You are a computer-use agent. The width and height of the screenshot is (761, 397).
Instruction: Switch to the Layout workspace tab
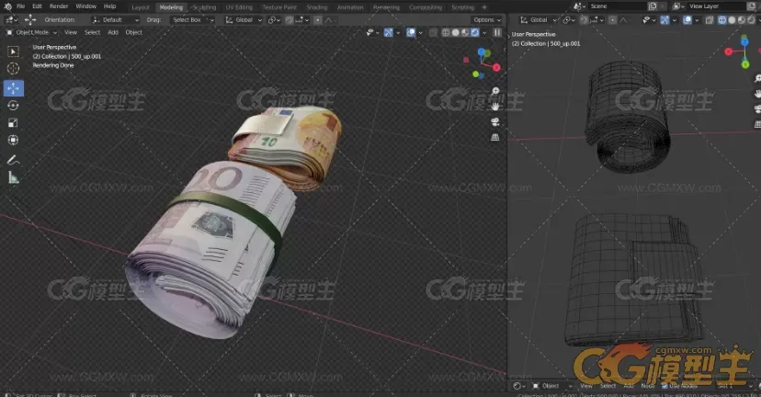tap(141, 7)
